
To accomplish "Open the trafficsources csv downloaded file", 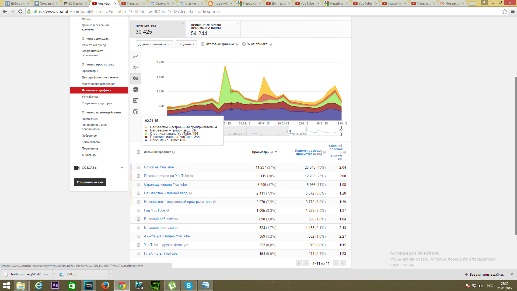I will click(27, 274).
